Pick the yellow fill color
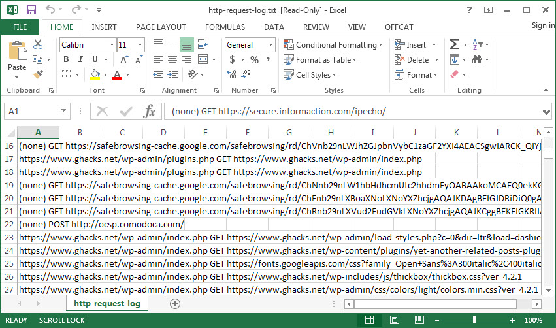556x328 pixels. pyautogui.click(x=95, y=74)
